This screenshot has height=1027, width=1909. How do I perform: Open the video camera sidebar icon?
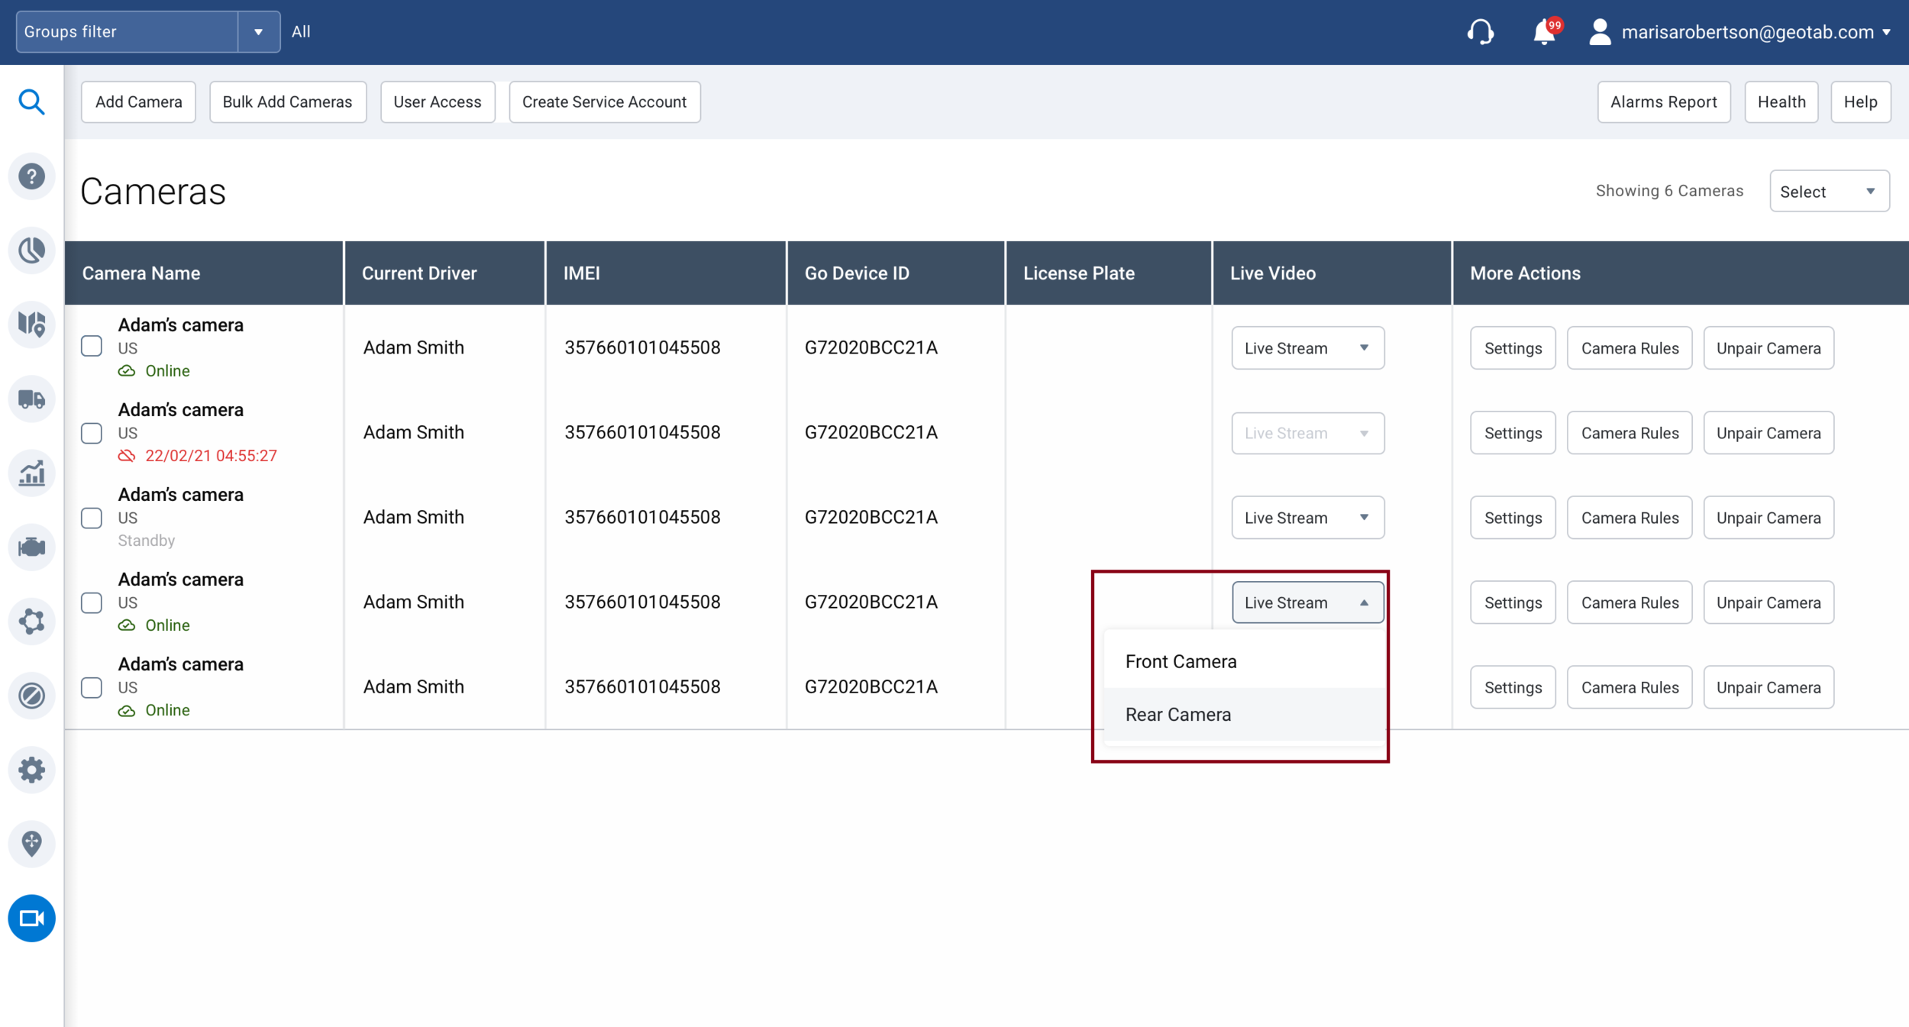click(31, 918)
